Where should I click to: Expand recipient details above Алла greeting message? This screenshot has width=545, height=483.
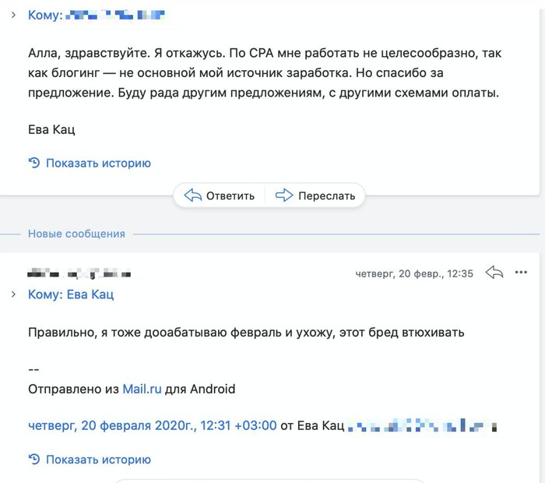[13, 15]
